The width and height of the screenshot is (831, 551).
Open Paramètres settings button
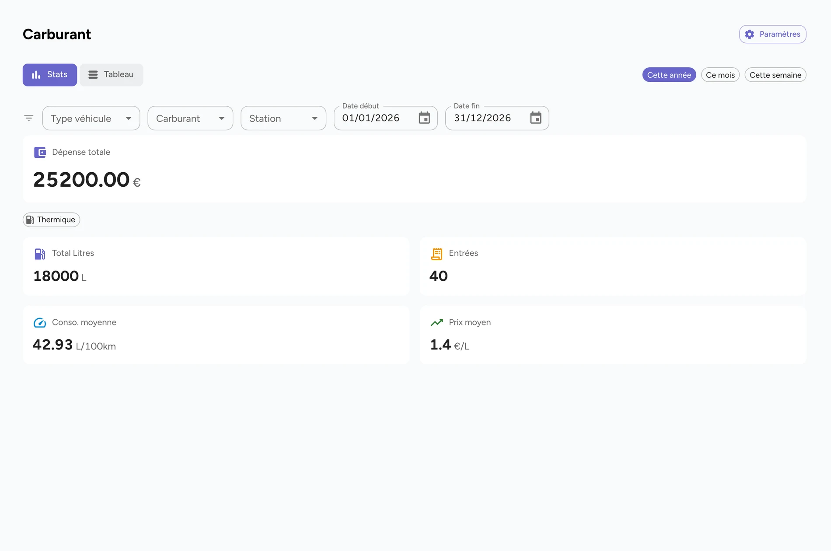pyautogui.click(x=772, y=34)
